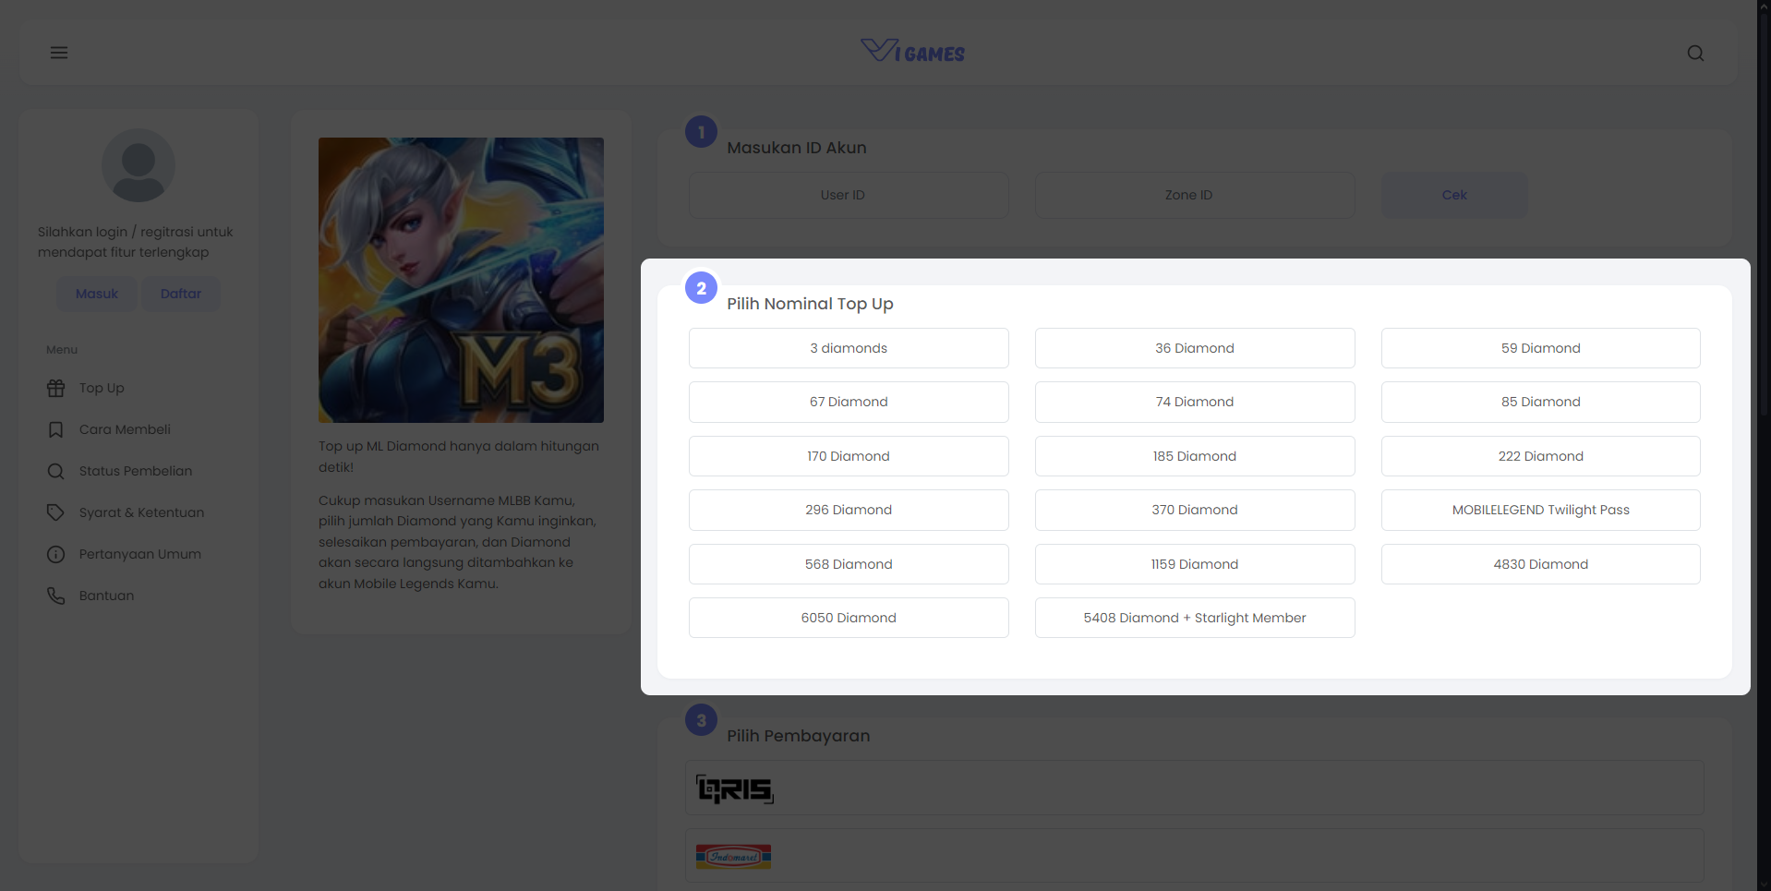
Task: Select the 1159 Diamond option
Action: (x=1195, y=564)
